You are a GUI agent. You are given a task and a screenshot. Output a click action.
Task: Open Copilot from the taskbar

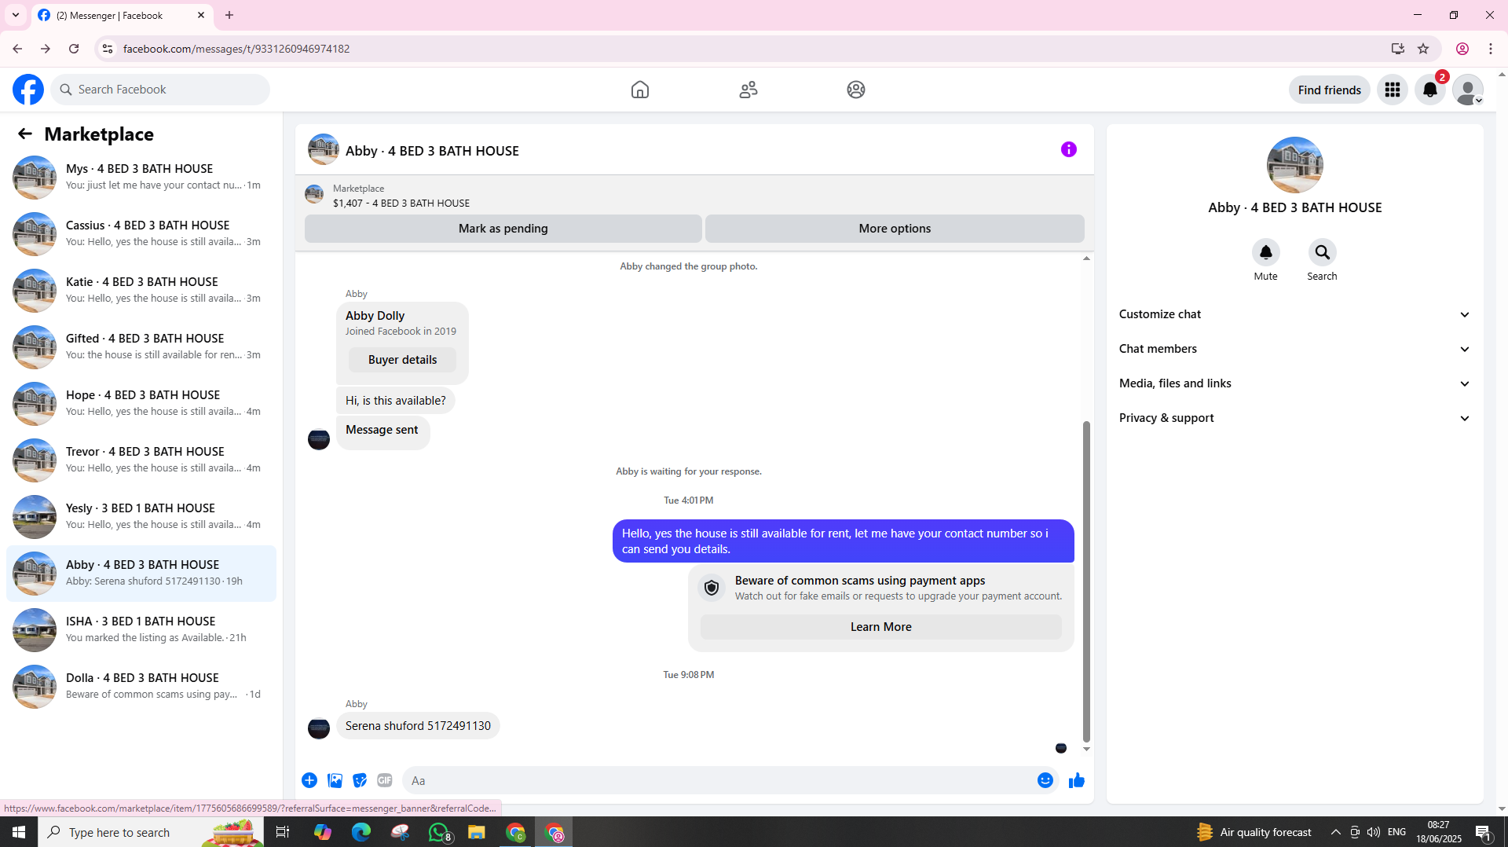pos(323,832)
